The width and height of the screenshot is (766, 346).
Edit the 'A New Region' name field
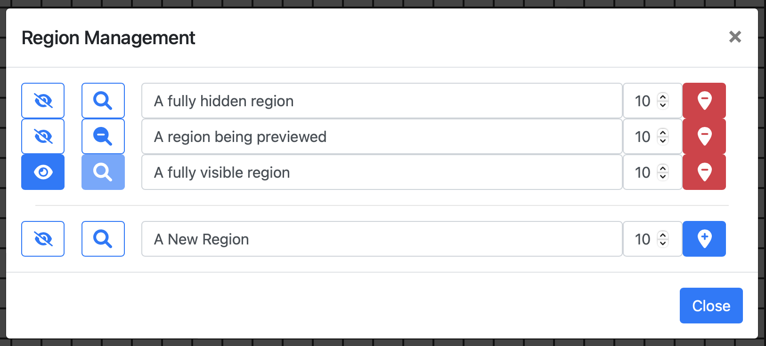[382, 239]
